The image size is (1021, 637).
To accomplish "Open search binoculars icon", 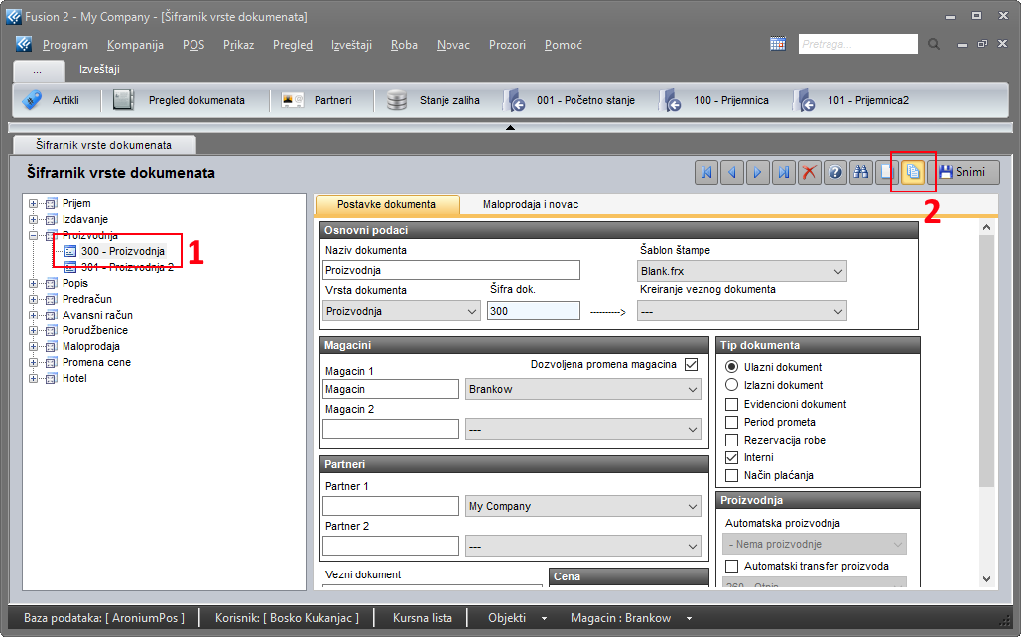I will [x=861, y=172].
